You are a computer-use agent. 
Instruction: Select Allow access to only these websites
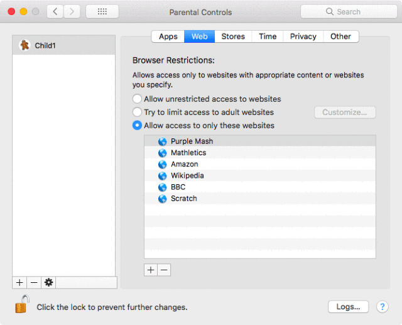point(137,126)
